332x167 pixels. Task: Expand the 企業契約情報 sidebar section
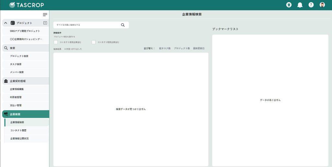[x=25, y=81]
